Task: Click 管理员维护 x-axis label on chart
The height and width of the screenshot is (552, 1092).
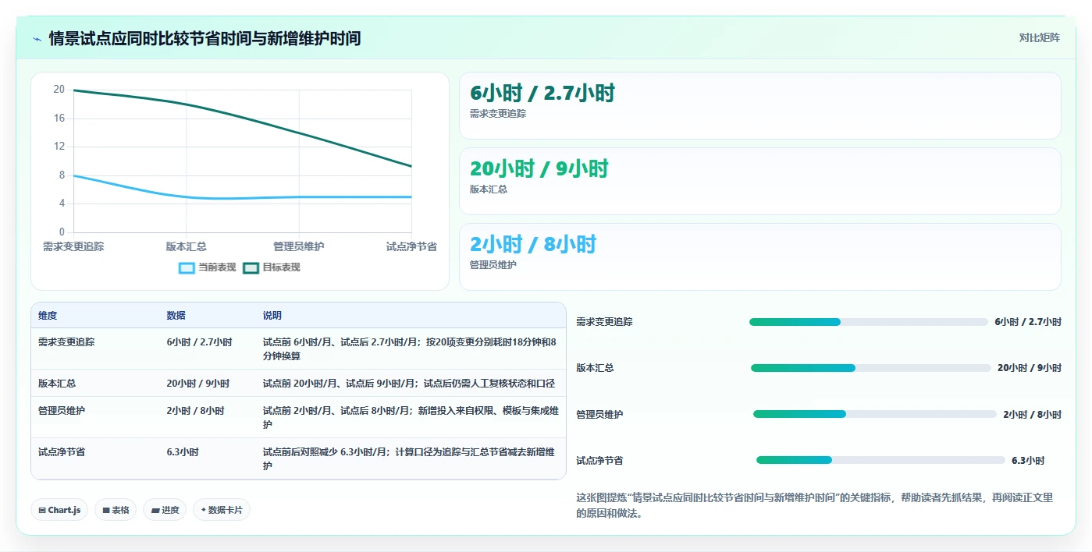Action: click(x=299, y=246)
